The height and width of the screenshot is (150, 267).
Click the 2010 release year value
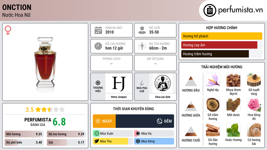pyautogui.click(x=110, y=32)
